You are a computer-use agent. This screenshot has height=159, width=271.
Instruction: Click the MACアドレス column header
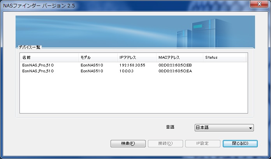click(179, 58)
